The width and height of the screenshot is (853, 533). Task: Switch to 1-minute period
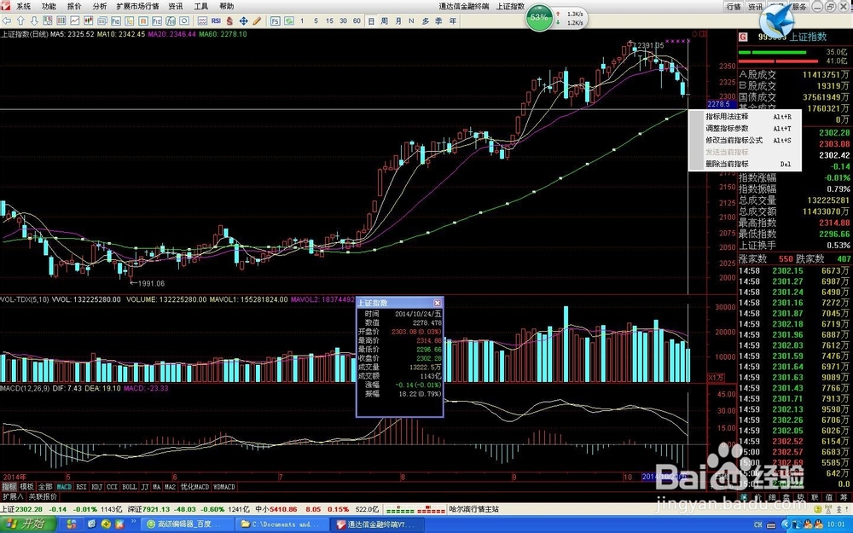pos(302,20)
